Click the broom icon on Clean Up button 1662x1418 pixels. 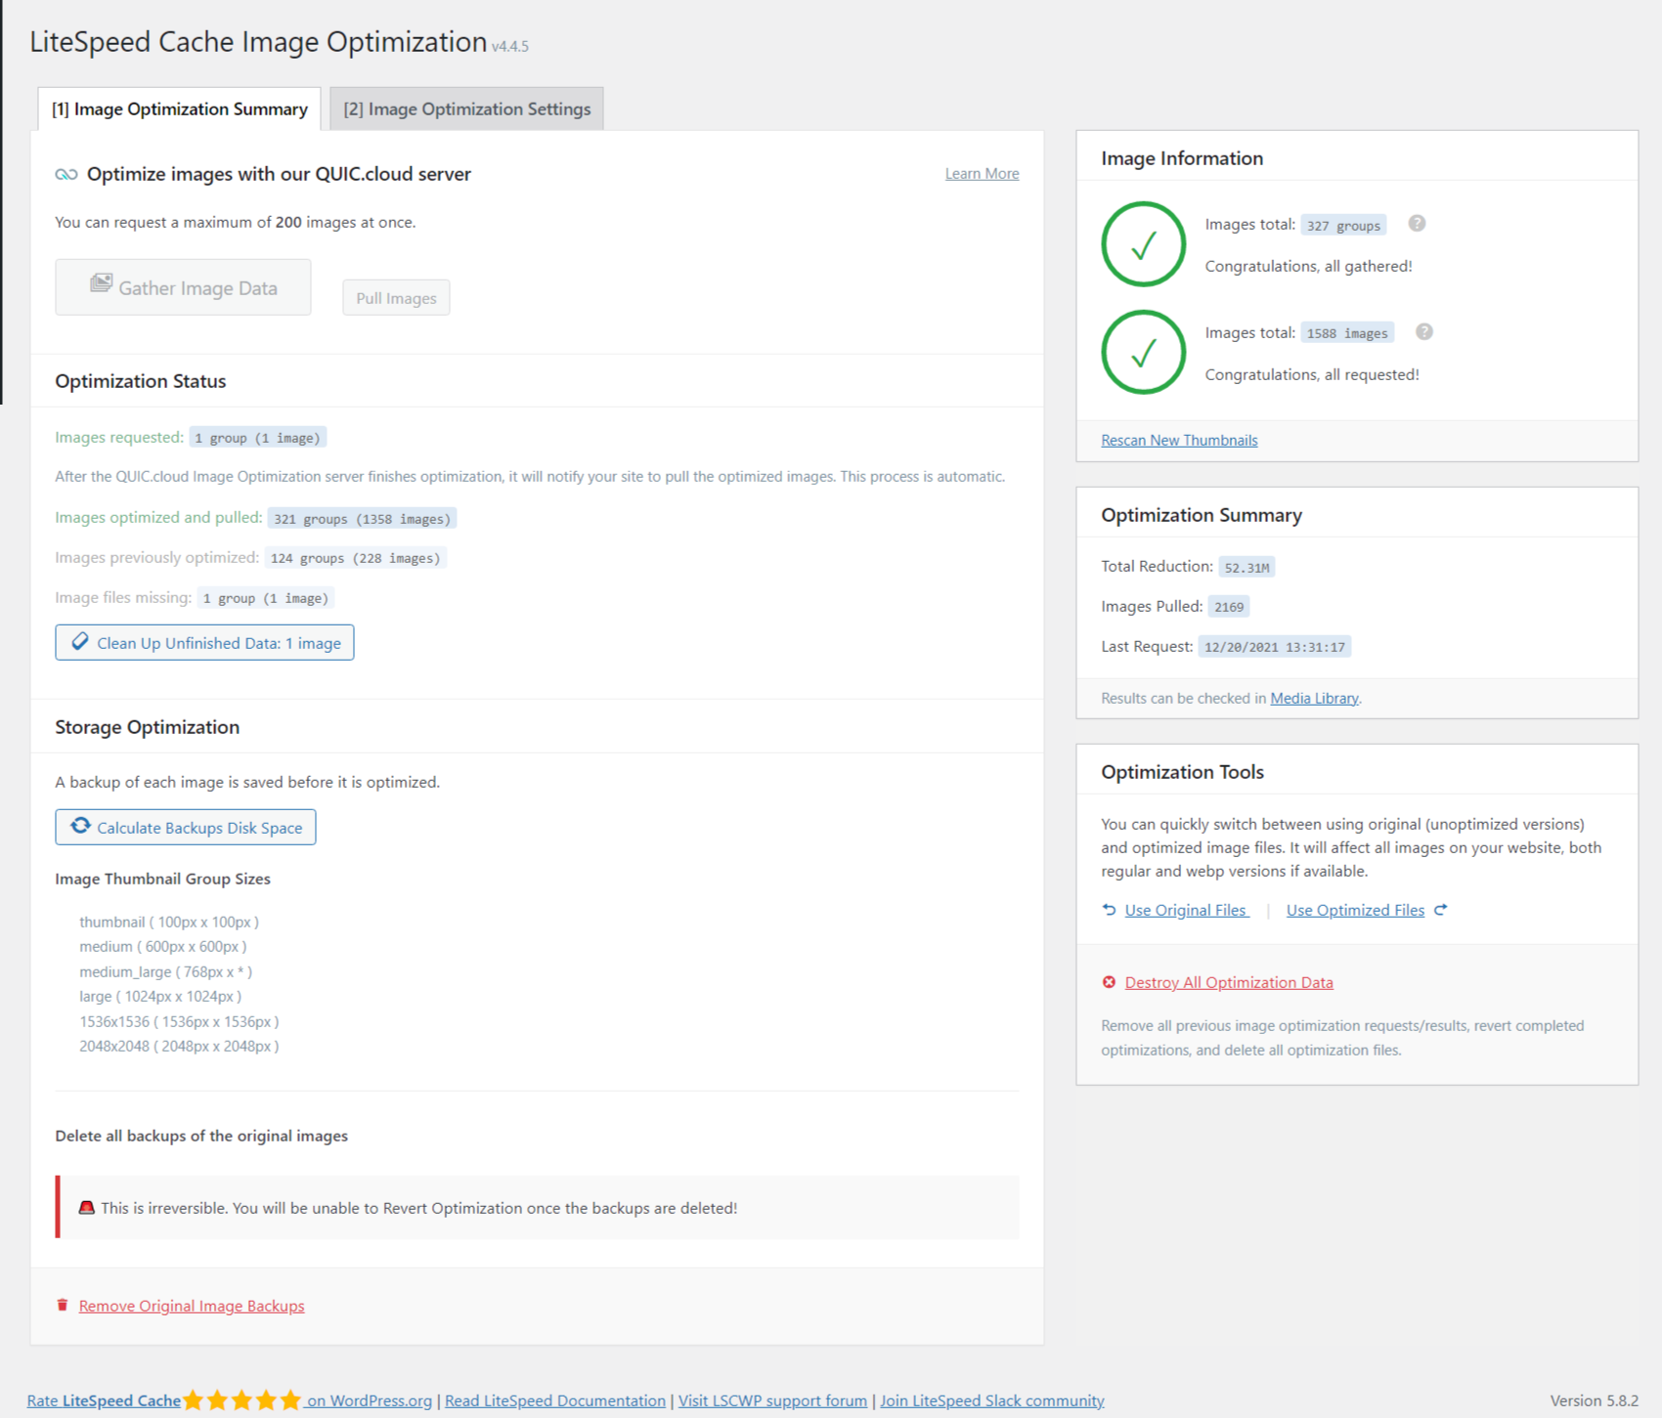tap(79, 642)
